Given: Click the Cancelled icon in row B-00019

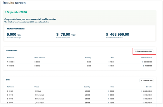Looking at the screenshot, I should (36, 95).
